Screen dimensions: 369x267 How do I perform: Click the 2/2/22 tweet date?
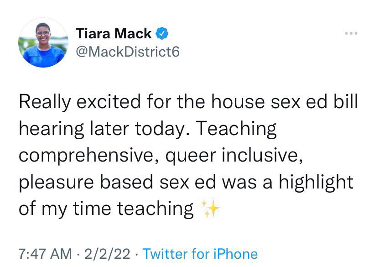[110, 253]
